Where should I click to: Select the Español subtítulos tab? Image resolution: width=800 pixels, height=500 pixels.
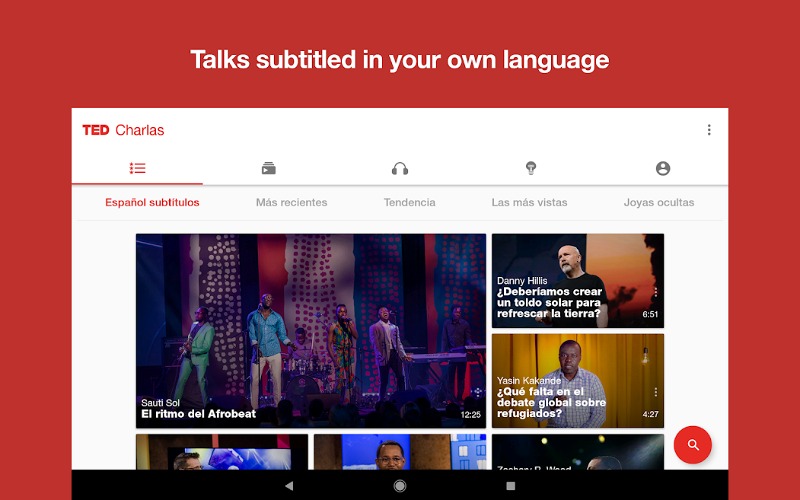[x=152, y=202]
